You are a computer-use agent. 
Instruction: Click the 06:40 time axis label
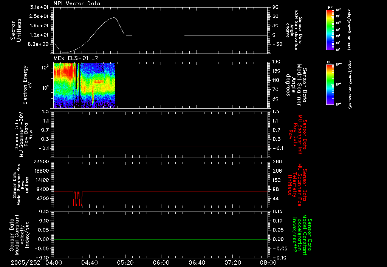(x=197, y=262)
